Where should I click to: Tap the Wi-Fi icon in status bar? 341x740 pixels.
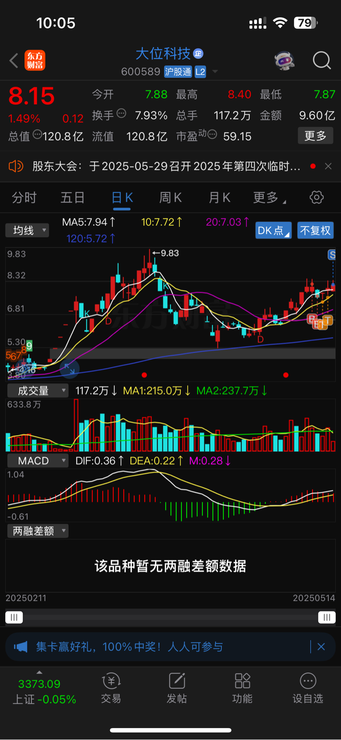tap(280, 23)
